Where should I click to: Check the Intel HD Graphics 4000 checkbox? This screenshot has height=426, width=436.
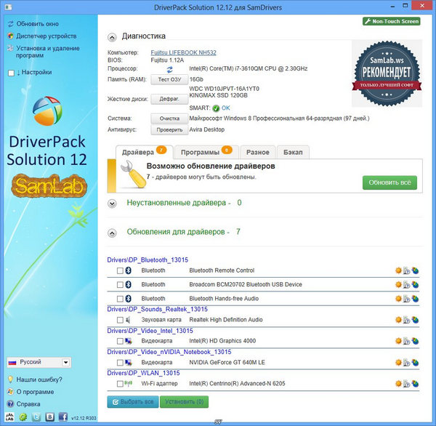coord(120,341)
